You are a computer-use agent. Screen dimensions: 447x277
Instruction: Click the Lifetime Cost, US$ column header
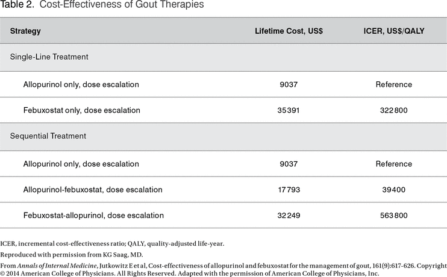click(x=289, y=31)
